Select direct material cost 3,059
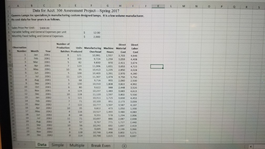 [x=122, y=59]
